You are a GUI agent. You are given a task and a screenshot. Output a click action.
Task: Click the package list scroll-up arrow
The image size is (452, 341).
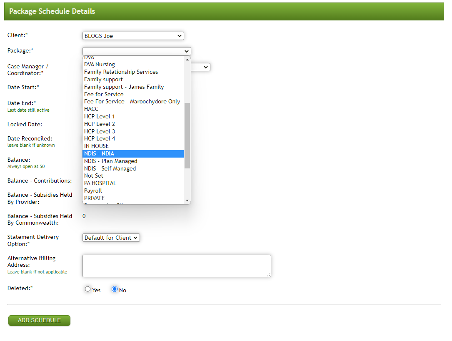tap(187, 59)
